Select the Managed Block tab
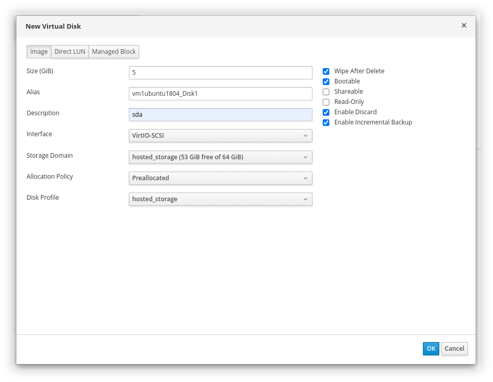This screenshot has height=382, width=493. click(x=114, y=52)
